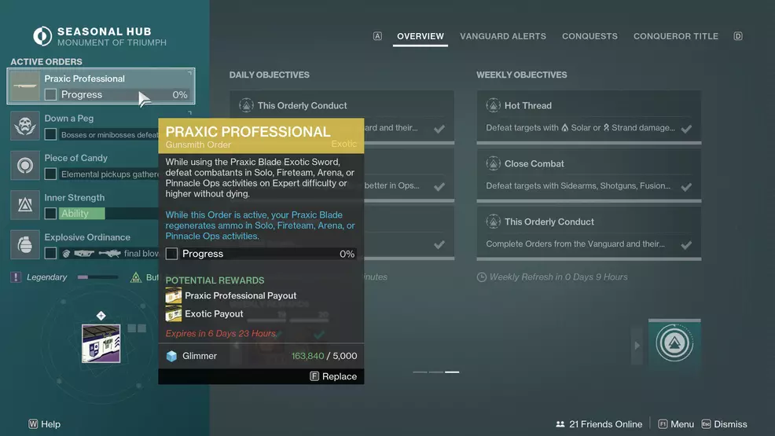The image size is (775, 436).
Task: Click the Legendary rank progress bar
Action: pos(97,277)
